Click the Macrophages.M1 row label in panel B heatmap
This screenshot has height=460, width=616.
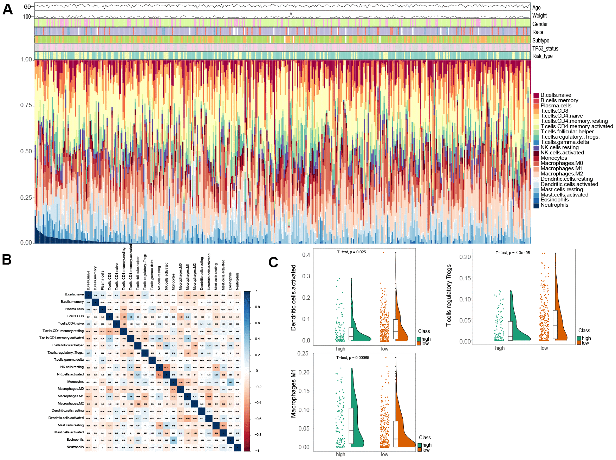point(71,396)
